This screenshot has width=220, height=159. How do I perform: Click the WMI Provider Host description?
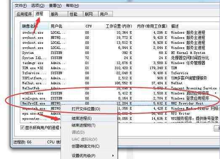coord(187,103)
